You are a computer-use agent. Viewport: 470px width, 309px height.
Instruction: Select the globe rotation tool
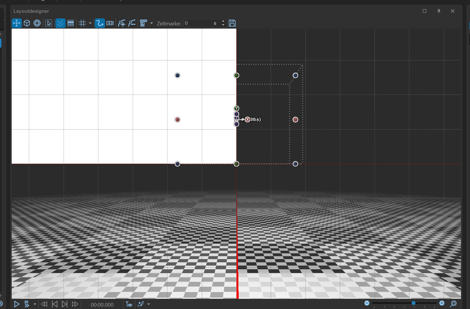tap(37, 23)
